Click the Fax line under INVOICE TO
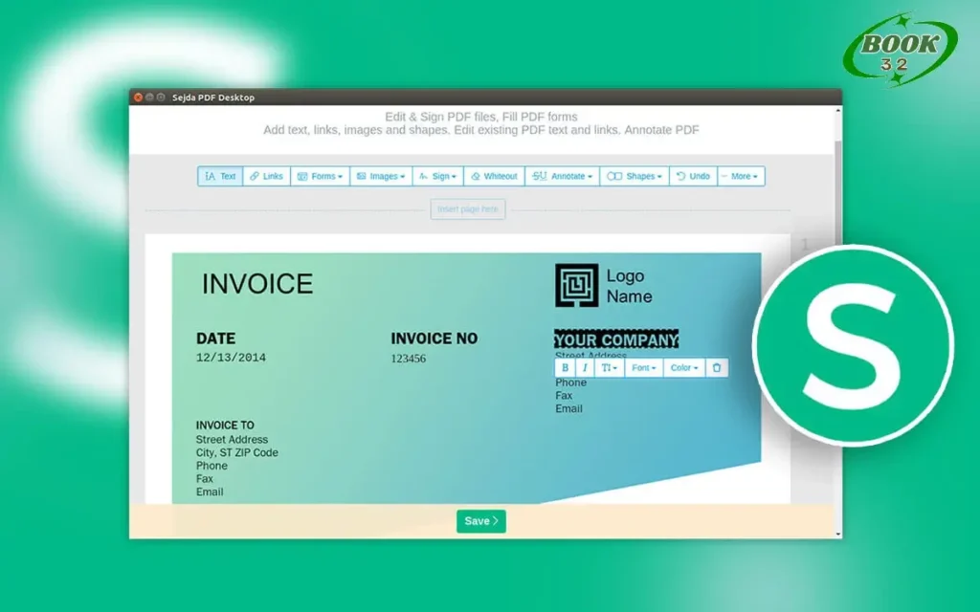This screenshot has height=612, width=980. coord(205,479)
